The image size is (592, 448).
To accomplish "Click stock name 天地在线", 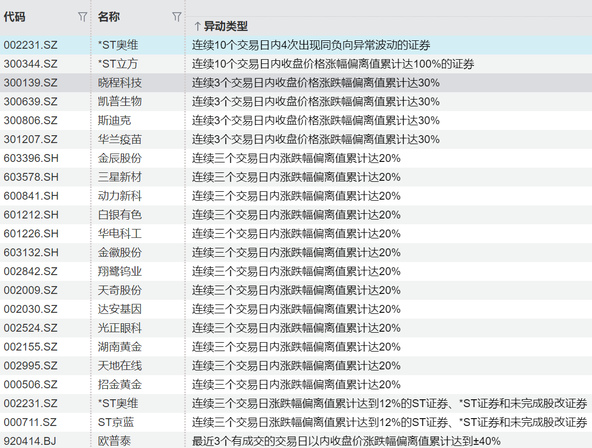I will [x=120, y=366].
